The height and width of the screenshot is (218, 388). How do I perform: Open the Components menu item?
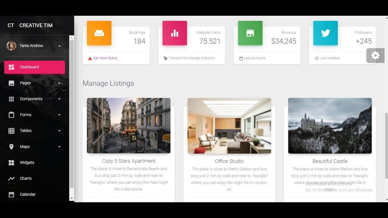(35, 99)
